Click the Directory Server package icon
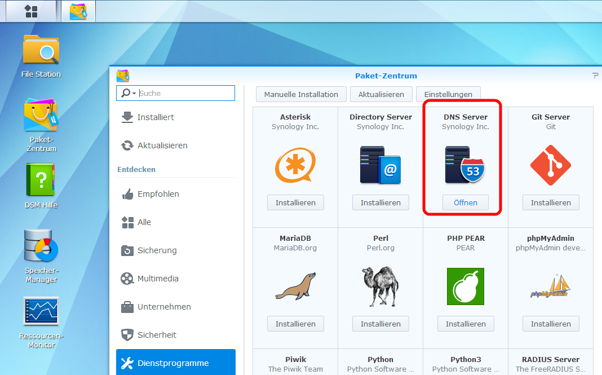Viewport: 602px width, 375px height. [380, 165]
